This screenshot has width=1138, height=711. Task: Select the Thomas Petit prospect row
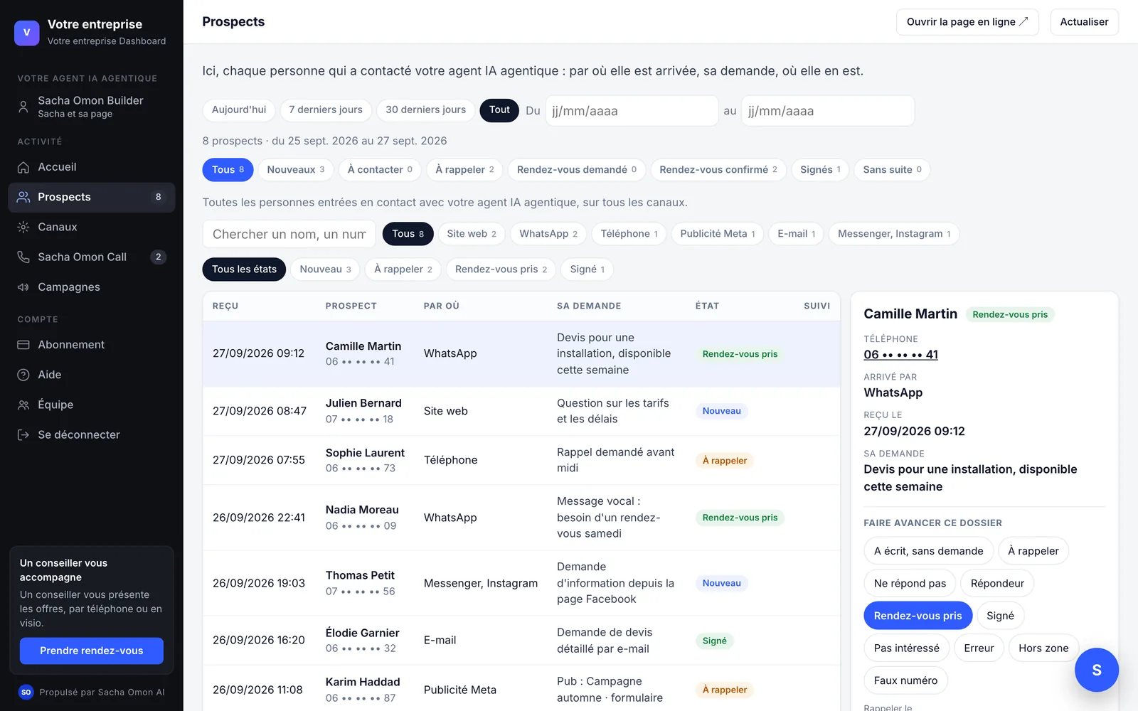pos(521,583)
